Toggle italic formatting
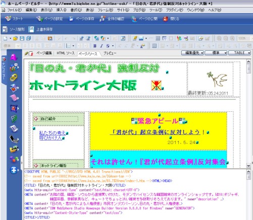The width and height of the screenshot is (253, 220). pos(102,46)
